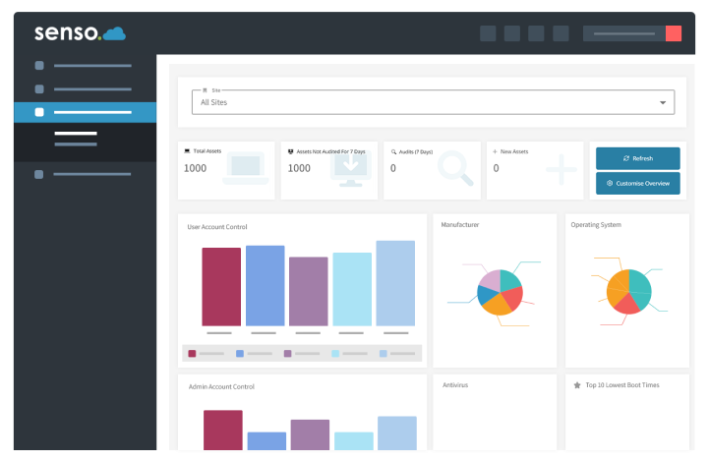The width and height of the screenshot is (709, 461).
Task: Click the gear icon in Customise Overview
Action: [610, 183]
